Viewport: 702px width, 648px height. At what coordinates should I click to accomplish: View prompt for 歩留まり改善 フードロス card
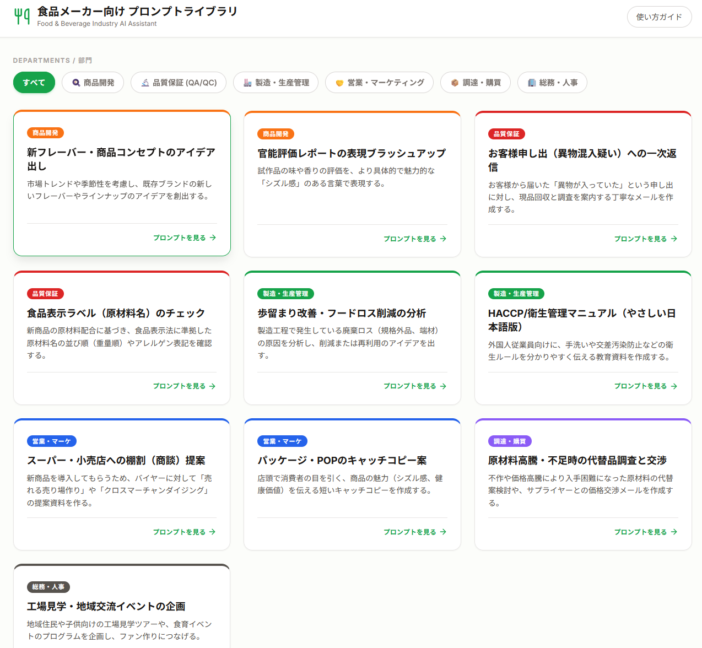point(414,386)
